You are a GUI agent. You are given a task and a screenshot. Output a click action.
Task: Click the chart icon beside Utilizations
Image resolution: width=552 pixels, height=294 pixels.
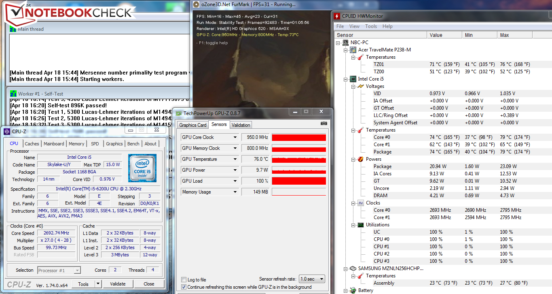click(361, 225)
